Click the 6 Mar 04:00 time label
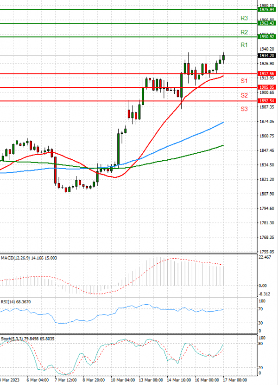The height and width of the screenshot is (385, 278). (38, 380)
